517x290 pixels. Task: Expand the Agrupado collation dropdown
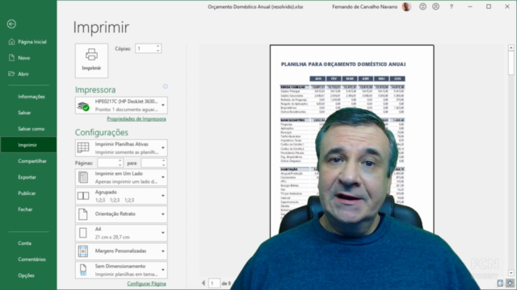click(x=121, y=196)
